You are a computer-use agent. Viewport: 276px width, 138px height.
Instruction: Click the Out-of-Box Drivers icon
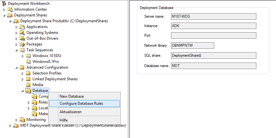pyautogui.click(x=22, y=38)
